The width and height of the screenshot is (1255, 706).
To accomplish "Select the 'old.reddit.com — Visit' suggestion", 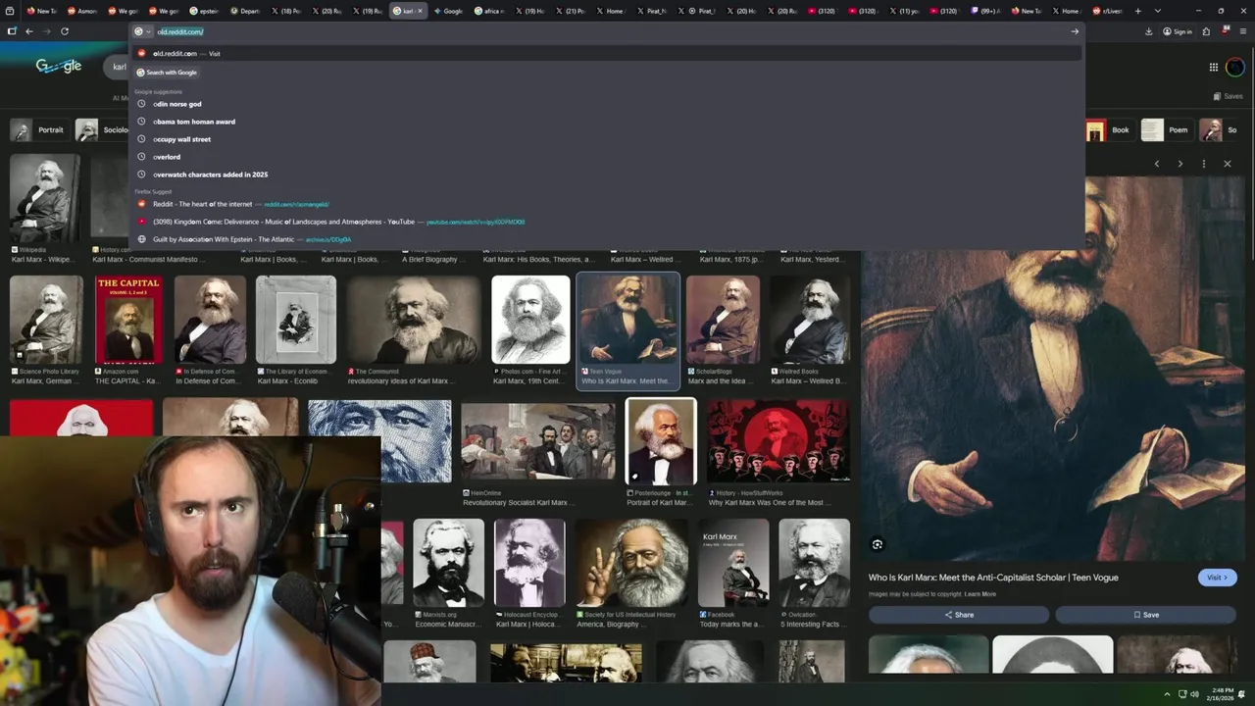I will pos(606,53).
